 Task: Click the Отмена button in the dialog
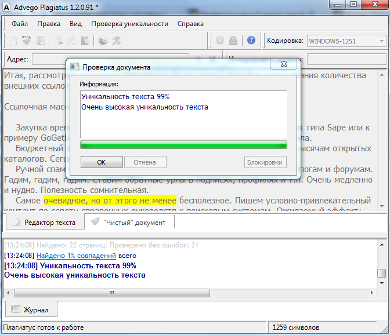[145, 162]
